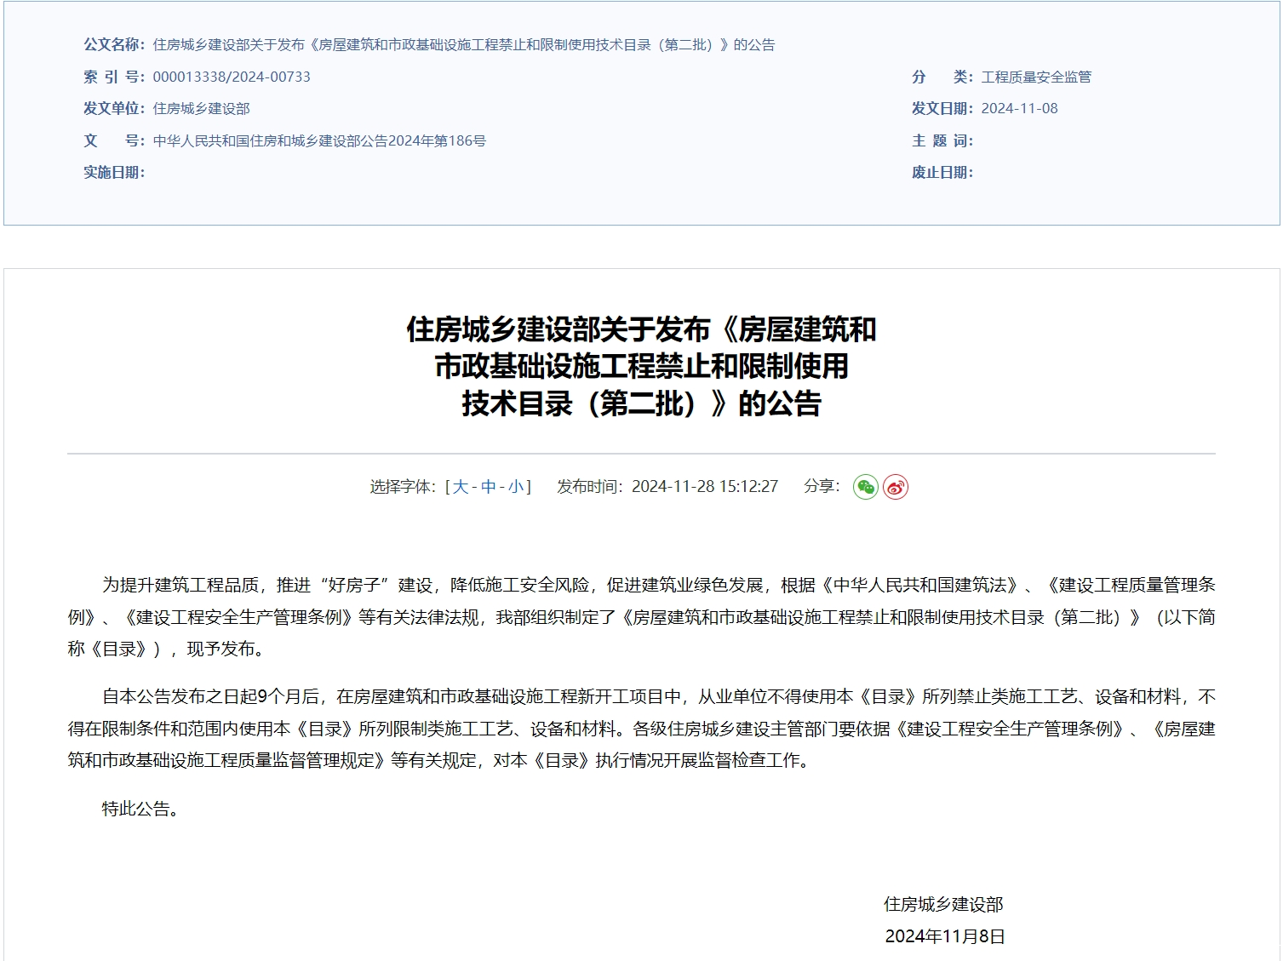Click the paragraph starting 自本公告发布之日起
Screen dimensions: 1283x961
[641, 729]
